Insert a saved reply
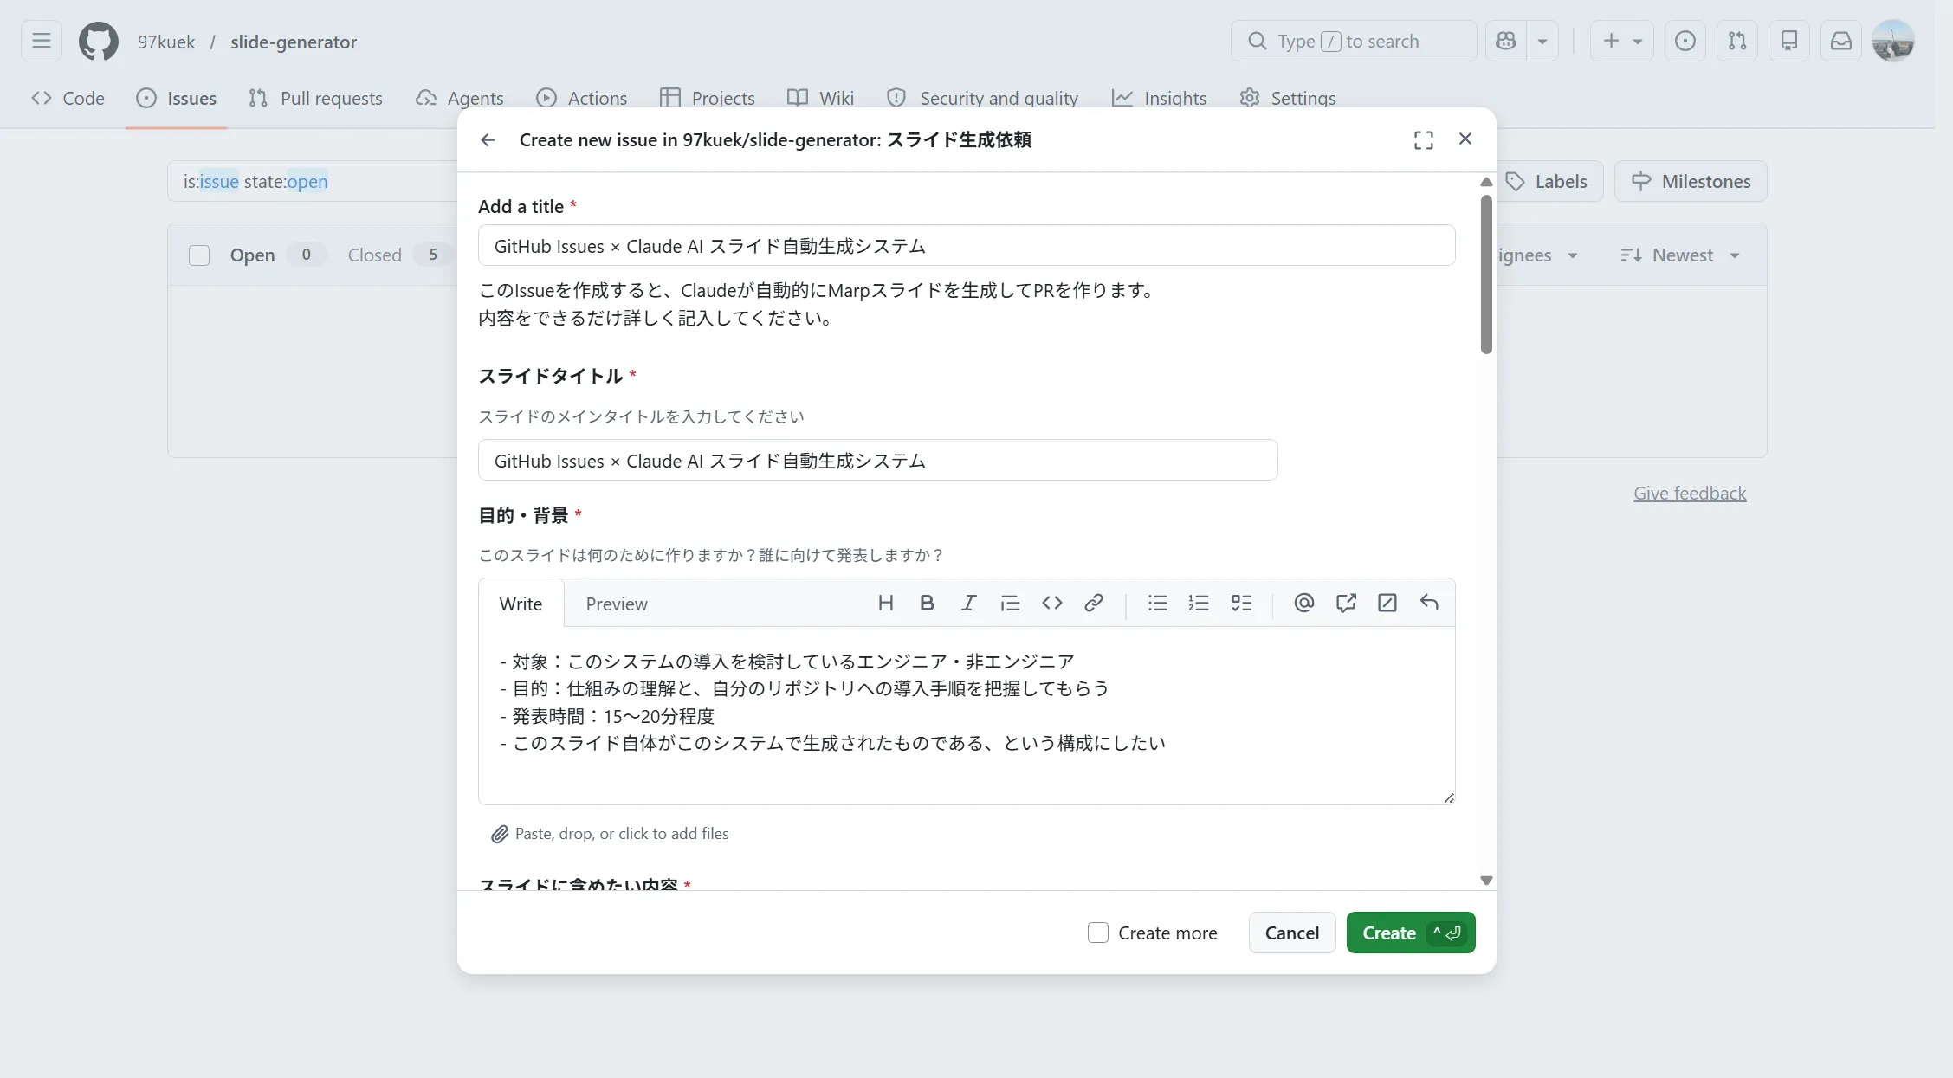The width and height of the screenshot is (1953, 1078). click(x=1429, y=603)
